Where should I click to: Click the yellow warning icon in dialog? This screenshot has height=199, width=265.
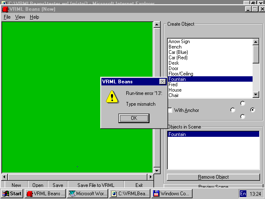(x=112, y=97)
